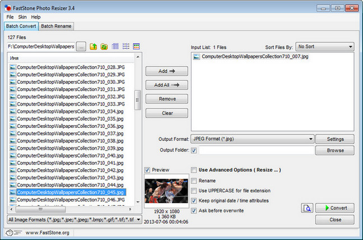Select ComputerDesktopWallpapersCollection710_030.JPG
Image resolution: width=363 pixels, height=240 pixels.
pos(71,82)
